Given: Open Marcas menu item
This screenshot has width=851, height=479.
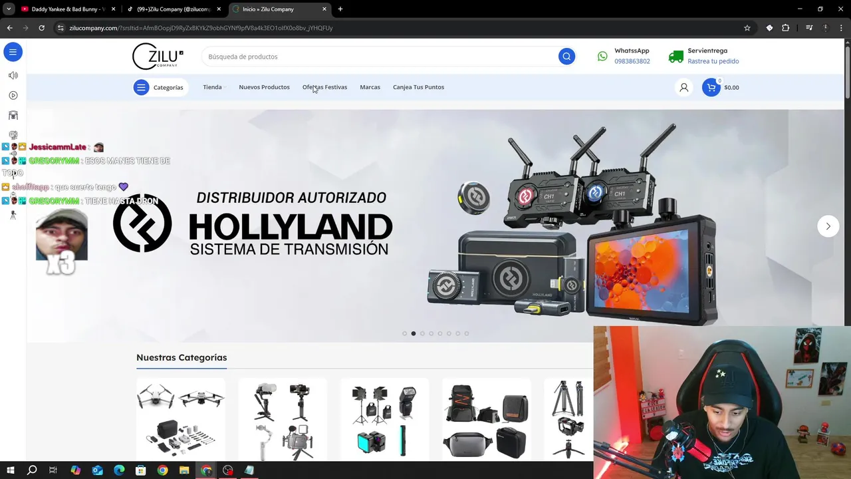Looking at the screenshot, I should [370, 87].
